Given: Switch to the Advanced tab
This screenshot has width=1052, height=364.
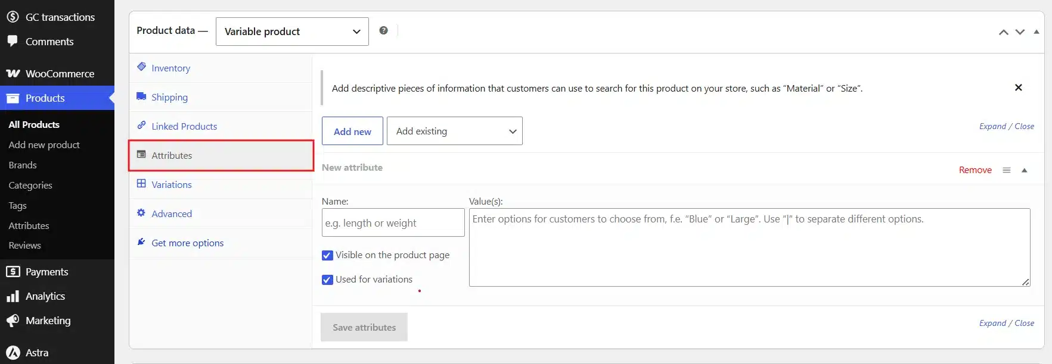Looking at the screenshot, I should point(221,214).
